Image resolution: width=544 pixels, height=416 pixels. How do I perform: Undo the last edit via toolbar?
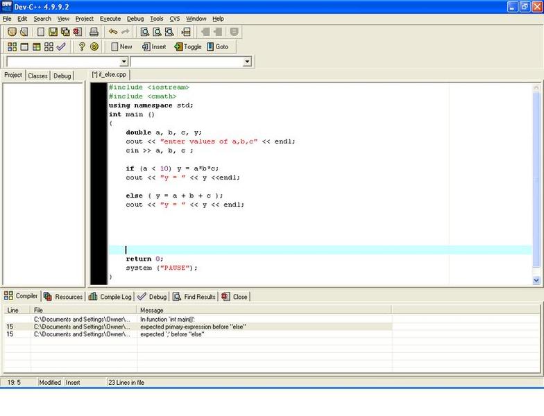113,32
